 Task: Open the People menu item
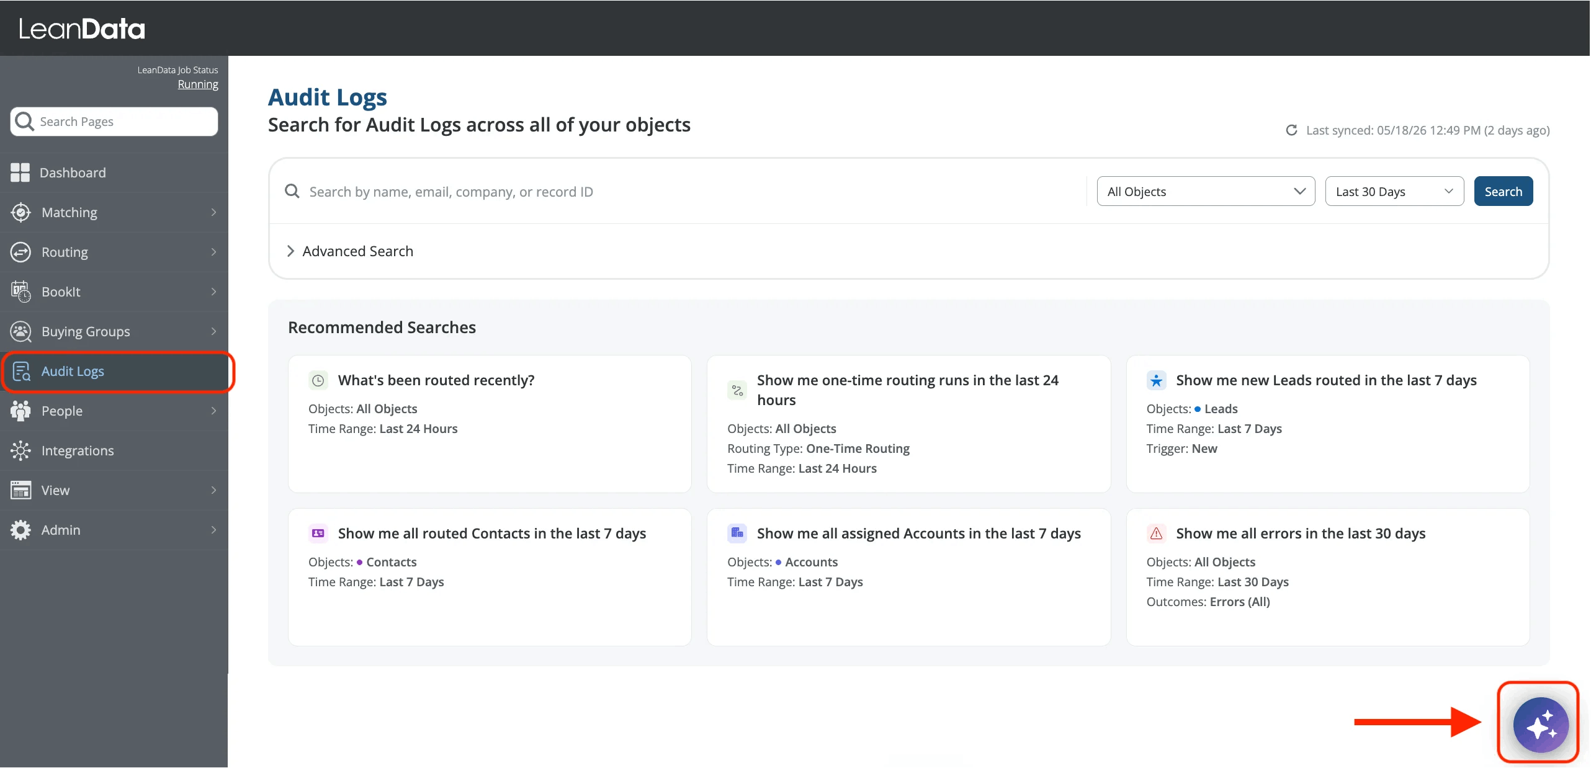click(x=114, y=411)
